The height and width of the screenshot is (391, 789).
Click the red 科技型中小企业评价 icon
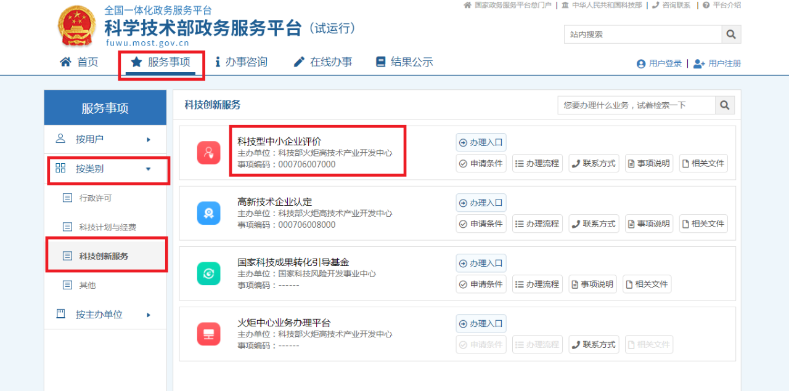208,153
